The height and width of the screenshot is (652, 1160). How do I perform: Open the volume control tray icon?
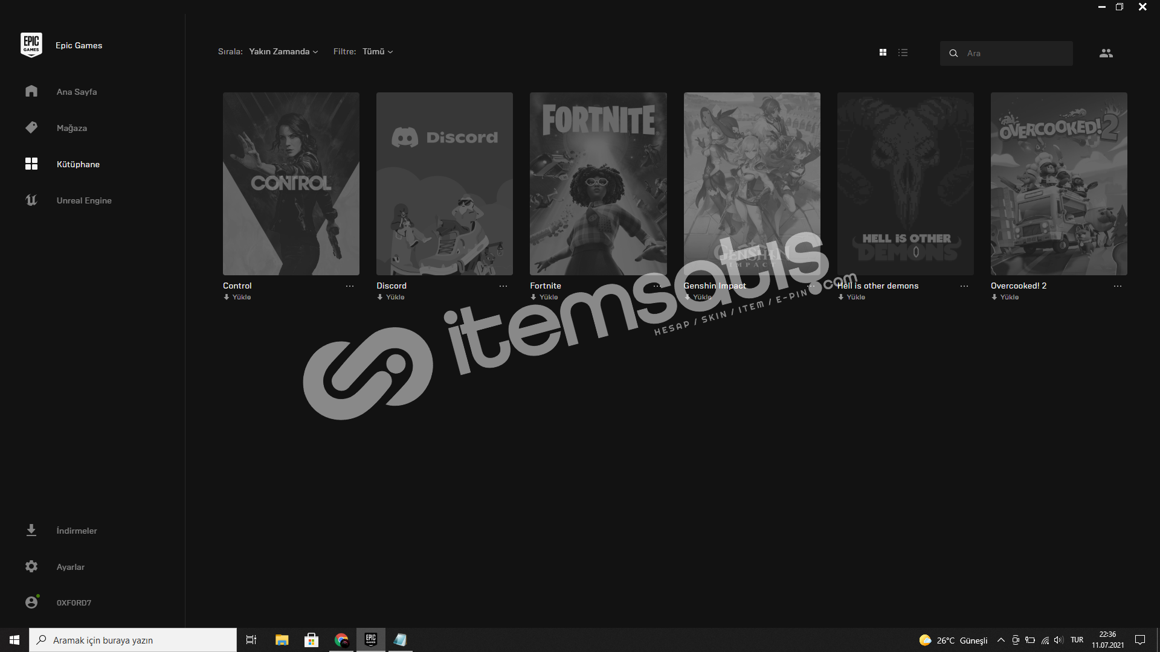tap(1058, 640)
